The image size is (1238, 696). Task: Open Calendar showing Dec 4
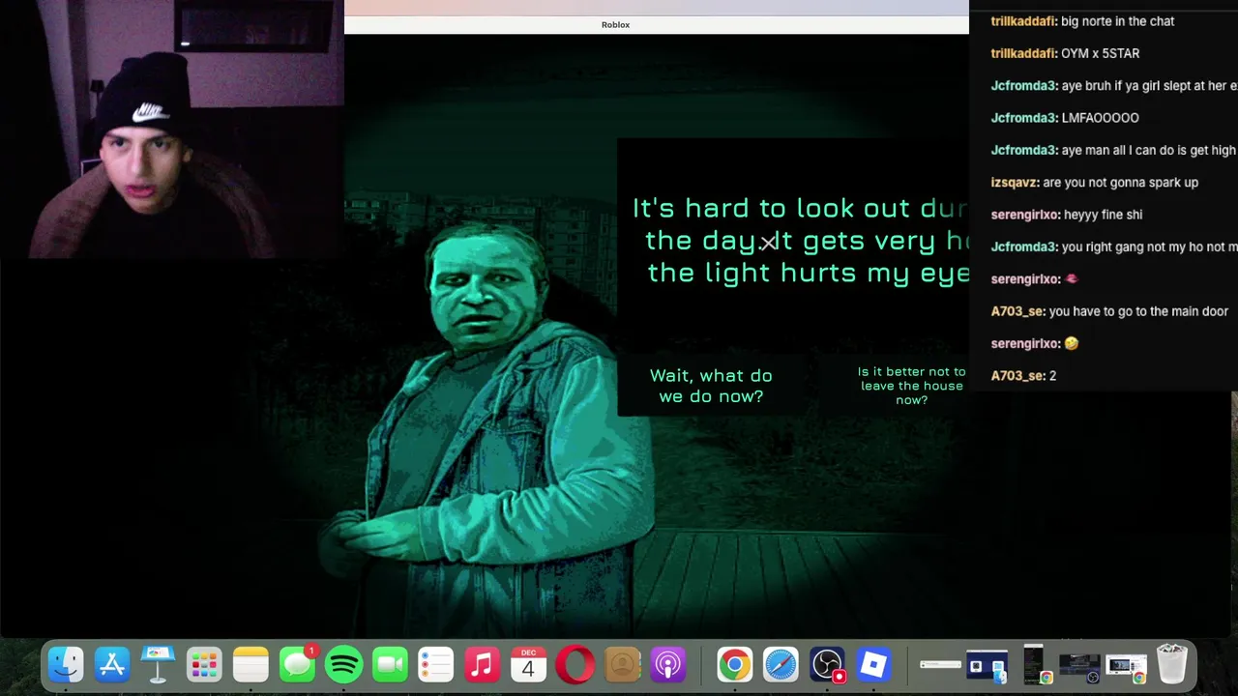(528, 665)
